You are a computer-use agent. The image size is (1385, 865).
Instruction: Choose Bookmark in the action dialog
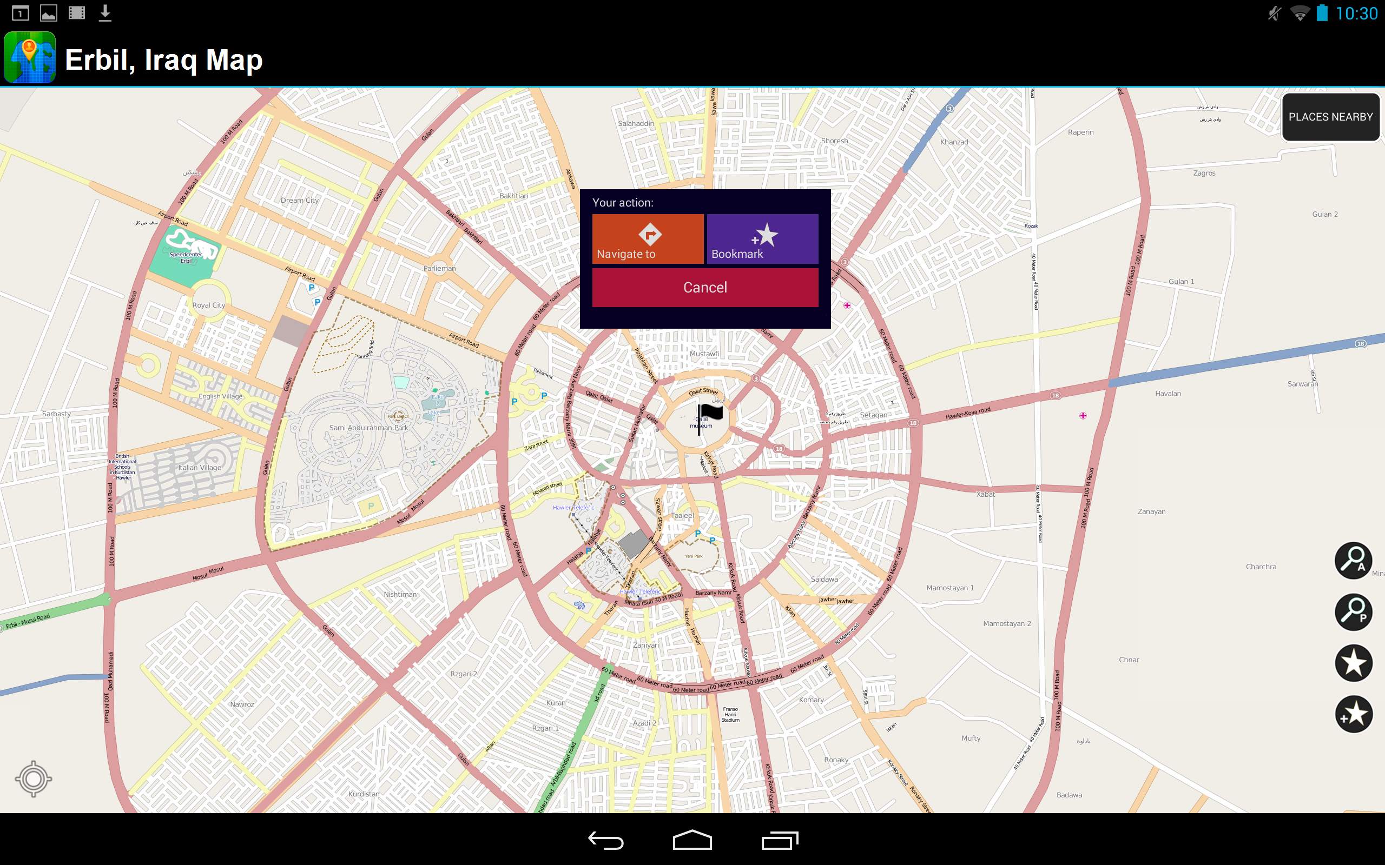[763, 238]
